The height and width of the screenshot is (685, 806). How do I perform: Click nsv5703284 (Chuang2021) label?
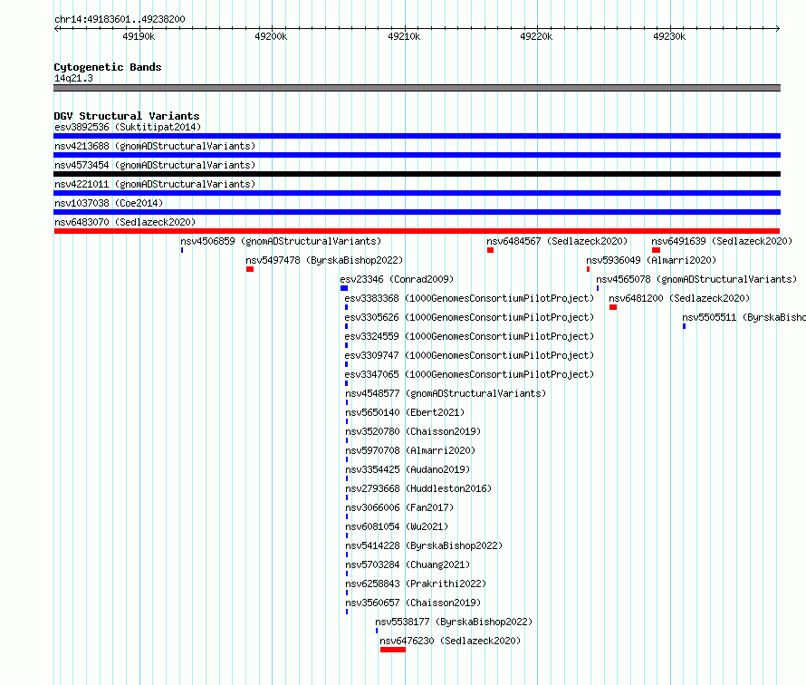pos(408,564)
